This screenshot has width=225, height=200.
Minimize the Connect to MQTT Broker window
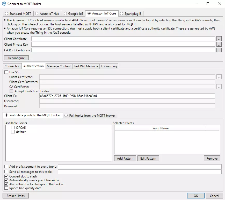[x=196, y=4]
